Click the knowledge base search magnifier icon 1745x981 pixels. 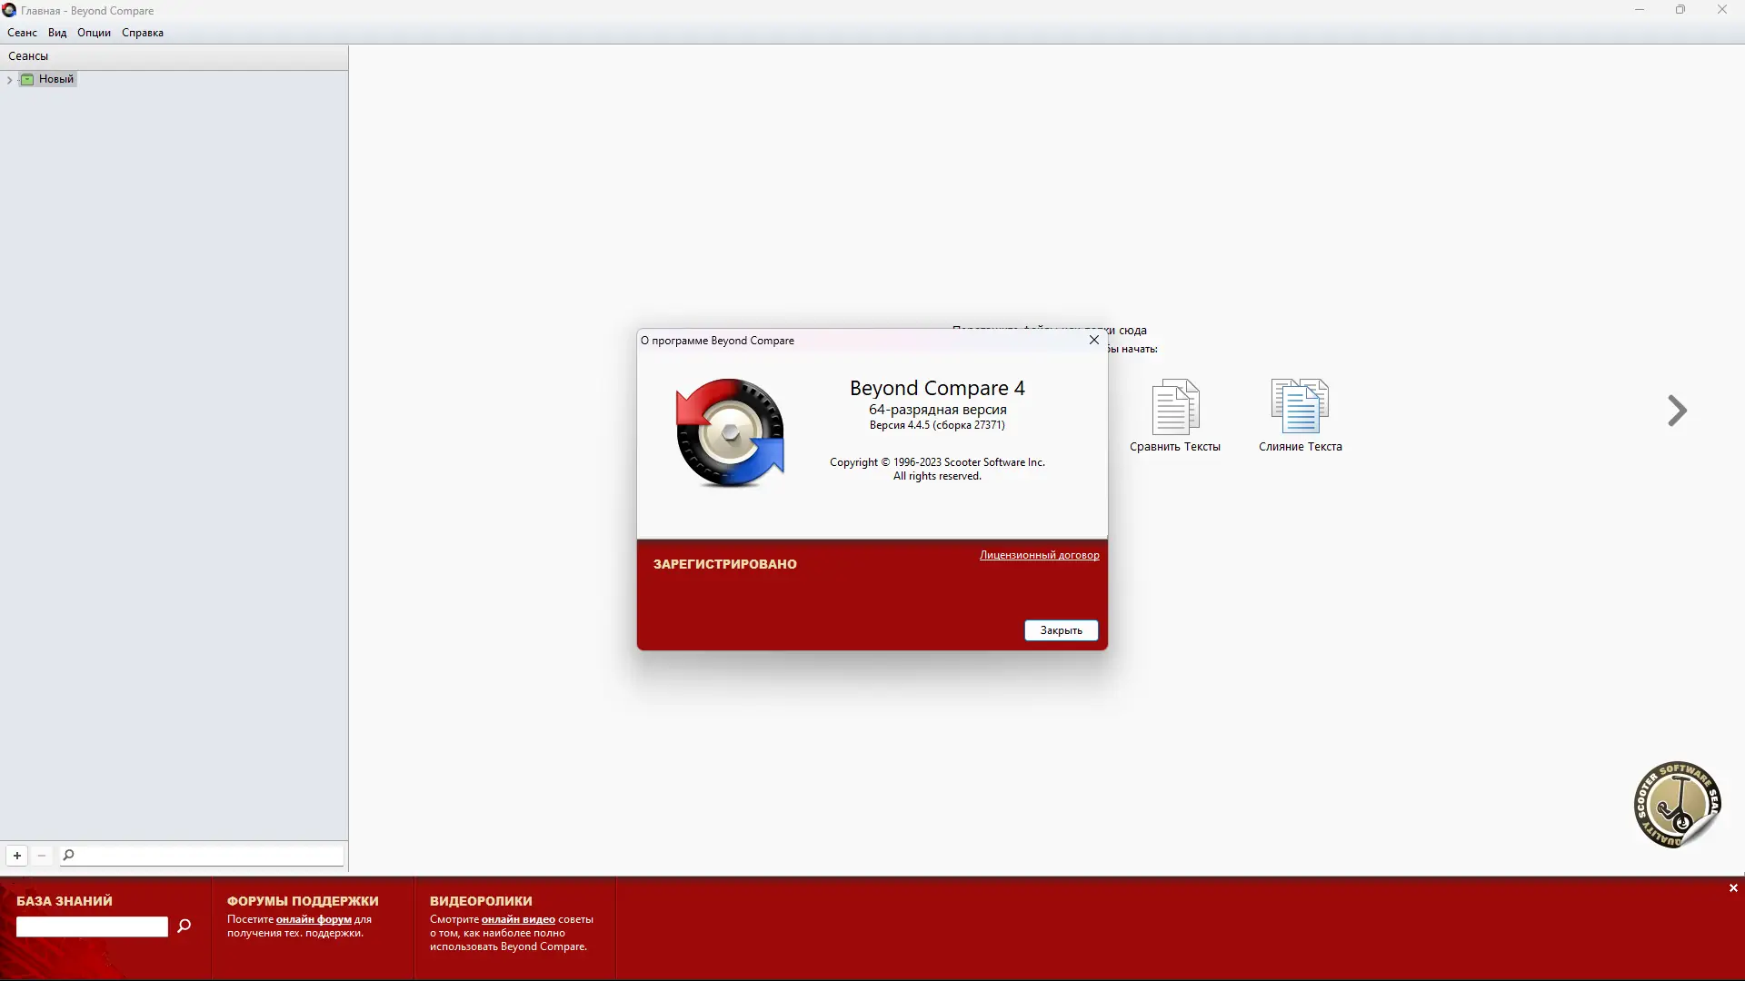(x=184, y=926)
